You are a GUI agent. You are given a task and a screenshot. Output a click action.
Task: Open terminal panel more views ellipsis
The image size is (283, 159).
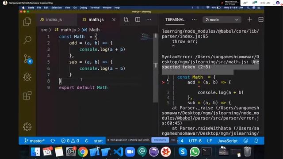pyautogui.click(x=194, y=19)
